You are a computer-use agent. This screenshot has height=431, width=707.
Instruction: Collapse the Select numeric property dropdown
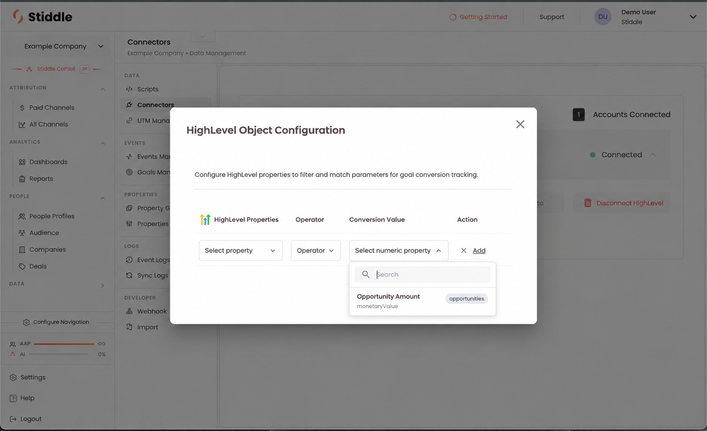click(x=399, y=251)
